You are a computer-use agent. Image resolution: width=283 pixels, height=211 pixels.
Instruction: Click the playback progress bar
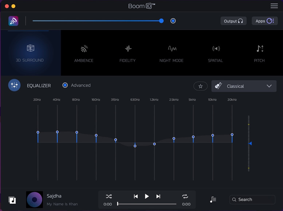coord(147,204)
